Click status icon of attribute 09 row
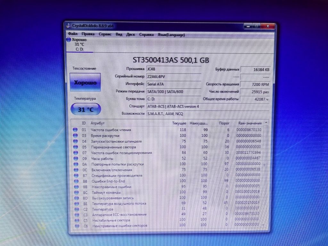The width and height of the screenshot is (328, 246). pyautogui.click(x=76, y=159)
